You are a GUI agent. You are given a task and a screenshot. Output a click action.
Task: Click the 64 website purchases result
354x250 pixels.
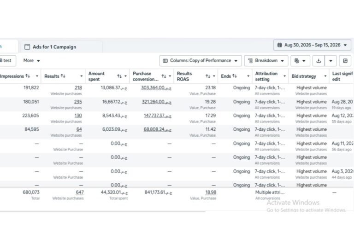[x=79, y=129]
